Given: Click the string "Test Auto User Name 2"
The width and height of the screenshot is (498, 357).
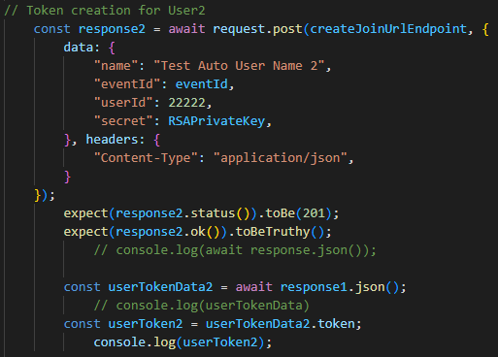Looking at the screenshot, I should click(239, 66).
